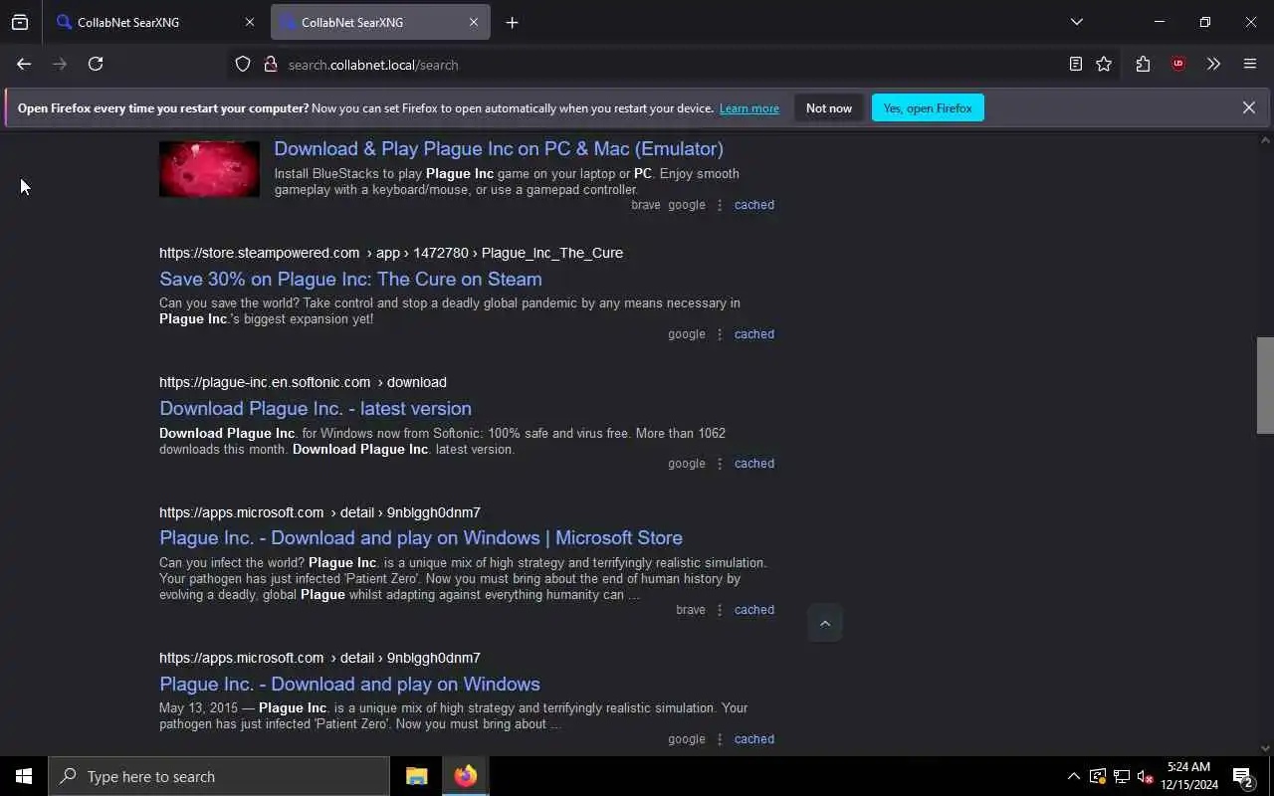This screenshot has height=796, width=1274.
Task: Click Yes, open Firefox button
Action: [928, 108]
